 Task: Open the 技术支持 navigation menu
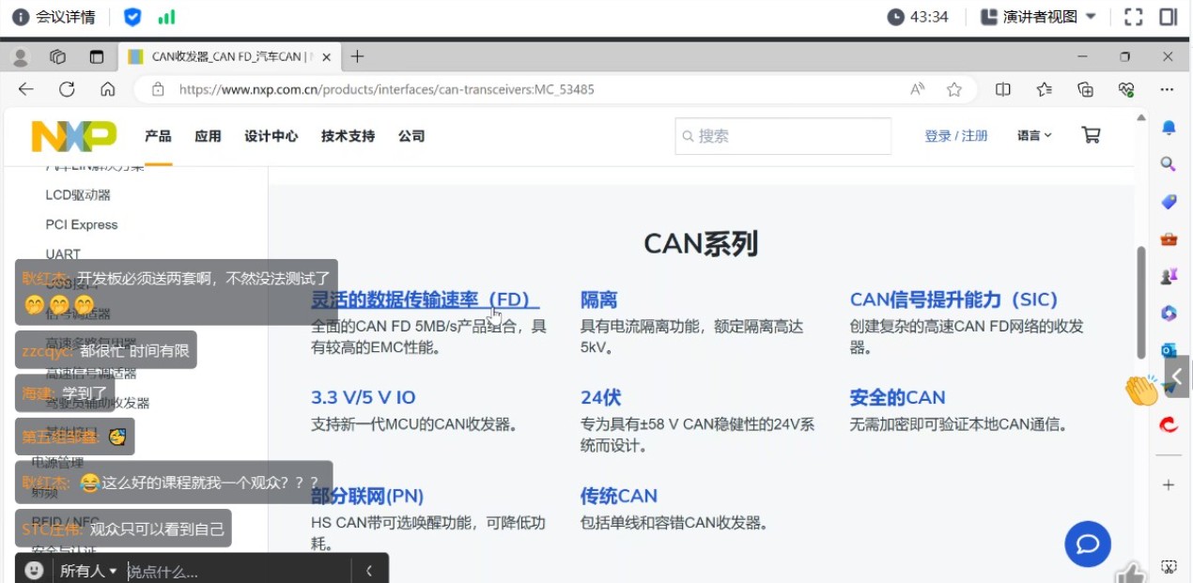coord(348,136)
